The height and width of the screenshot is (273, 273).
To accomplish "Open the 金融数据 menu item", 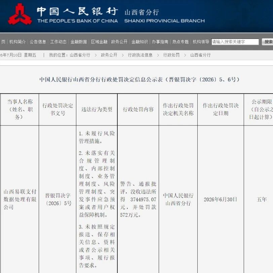I will pos(79,42).
